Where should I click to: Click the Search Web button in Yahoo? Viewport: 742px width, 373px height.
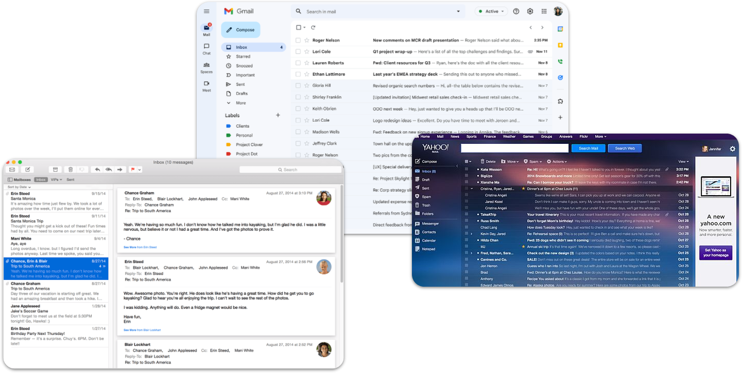click(x=625, y=148)
